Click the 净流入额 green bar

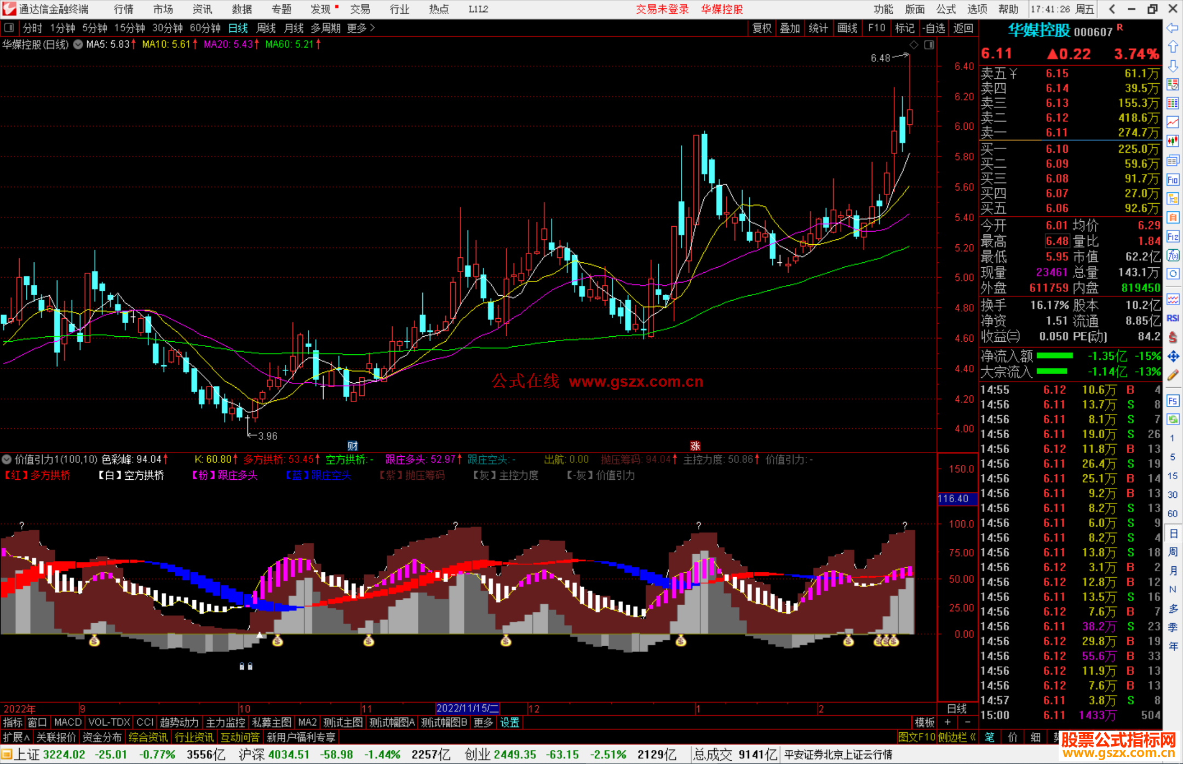1055,356
